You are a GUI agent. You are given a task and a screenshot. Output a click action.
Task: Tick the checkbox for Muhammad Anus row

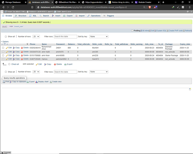(3, 48)
